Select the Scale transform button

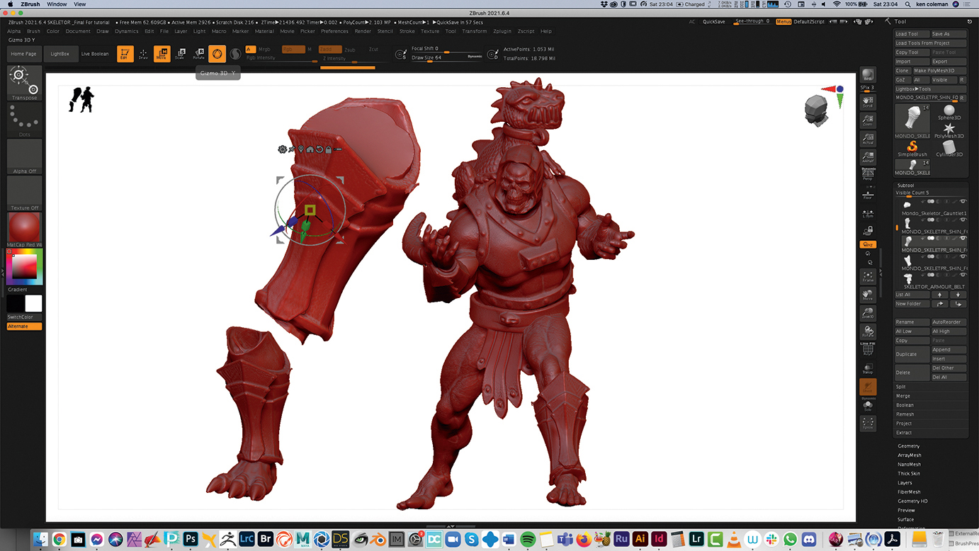(x=180, y=54)
